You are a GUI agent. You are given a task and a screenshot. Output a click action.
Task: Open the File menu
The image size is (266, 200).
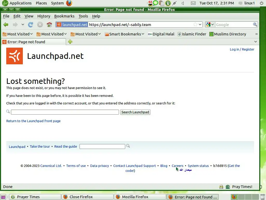tap(6, 16)
